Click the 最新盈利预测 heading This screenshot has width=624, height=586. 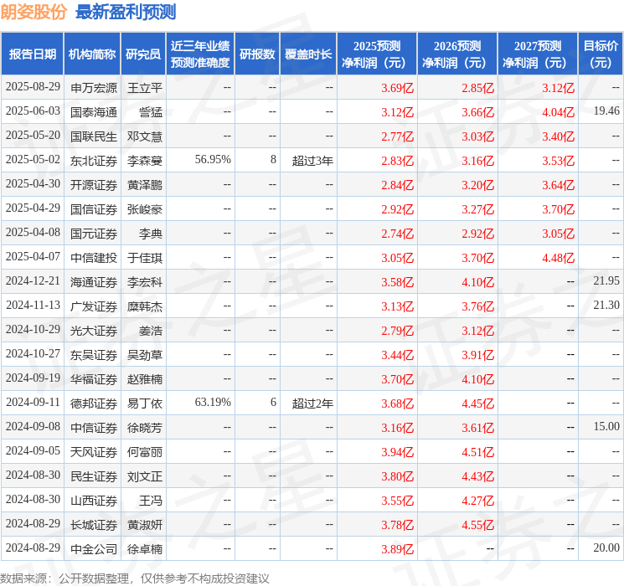pos(126,12)
